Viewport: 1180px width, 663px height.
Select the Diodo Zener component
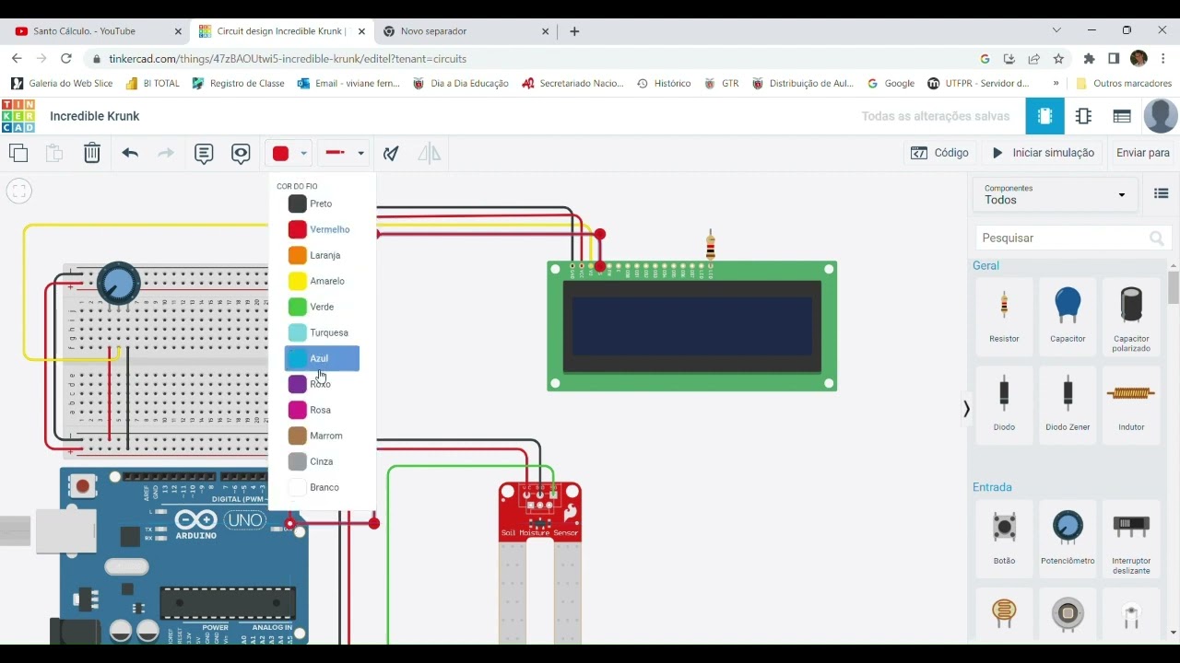pos(1068,403)
